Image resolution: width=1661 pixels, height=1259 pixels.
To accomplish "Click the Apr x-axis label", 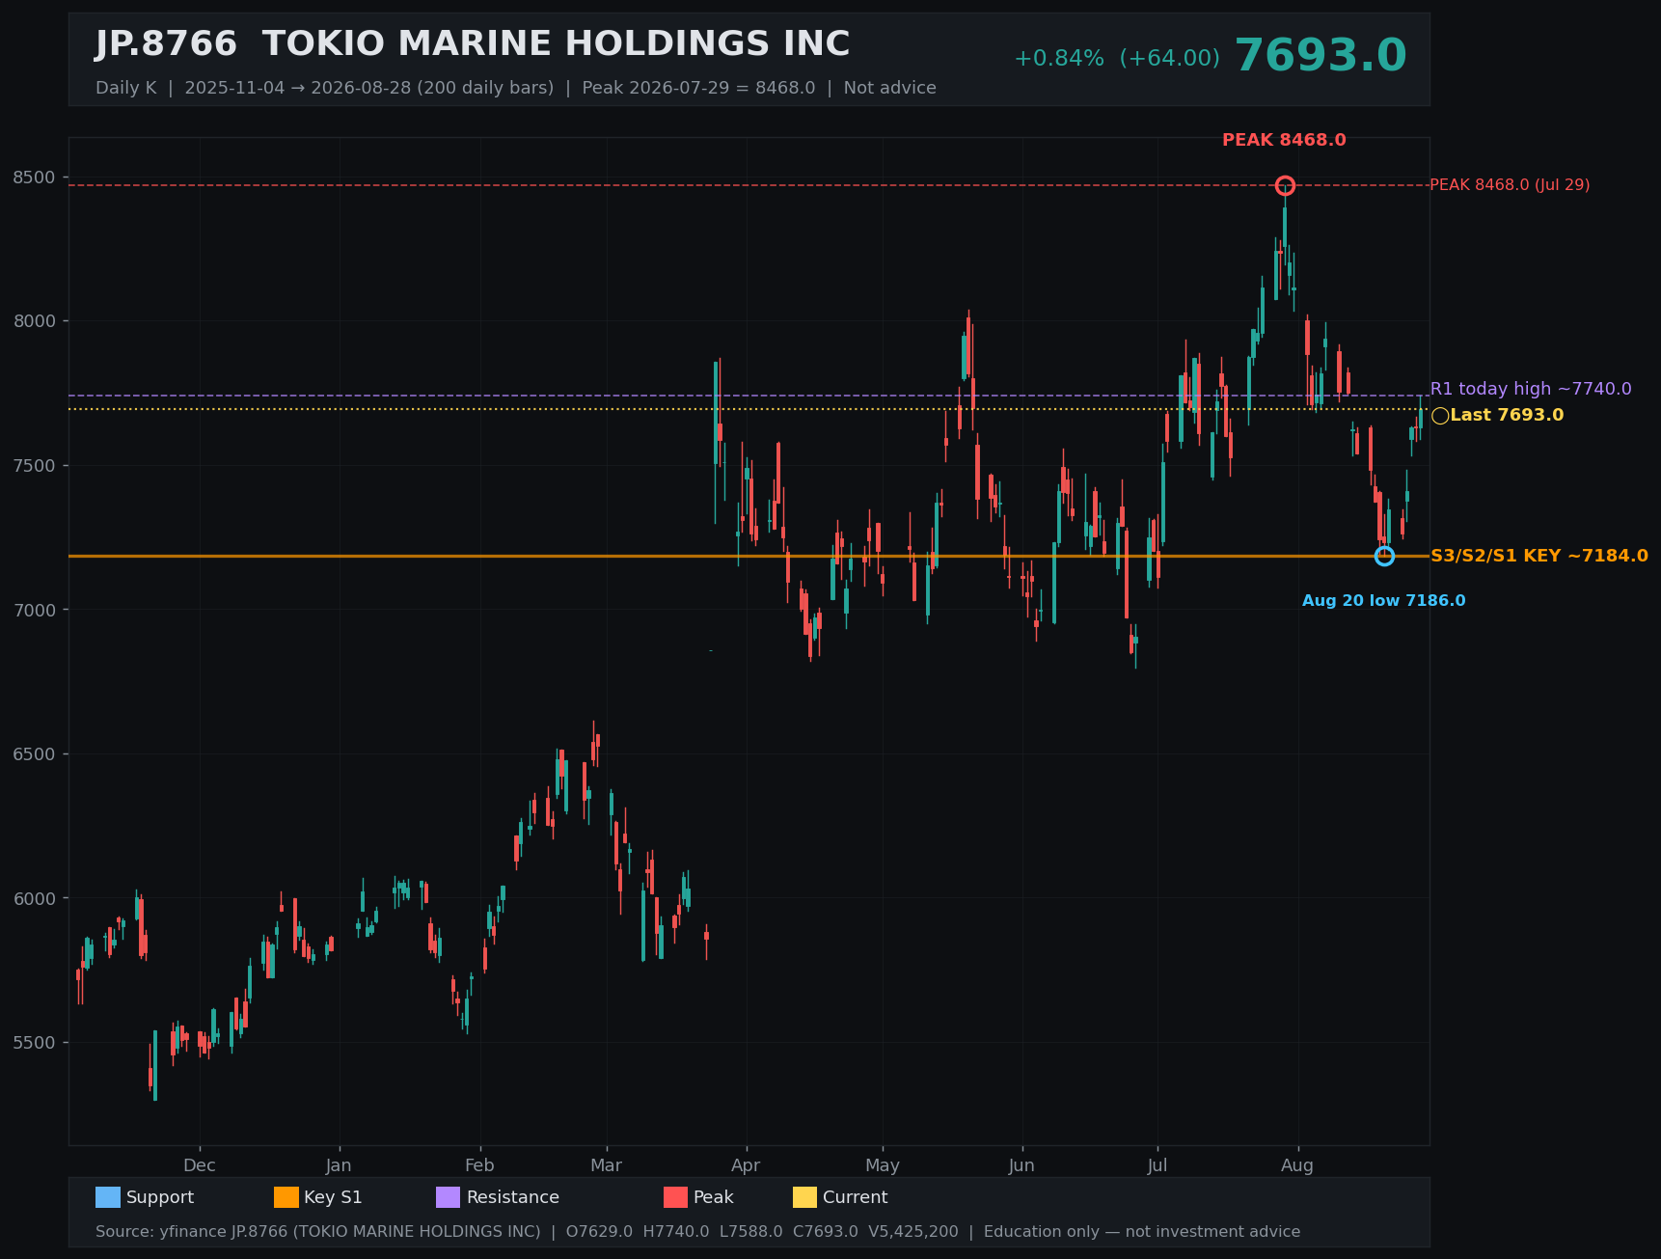I will 746,1165.
